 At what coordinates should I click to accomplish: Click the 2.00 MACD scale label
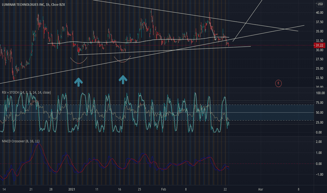319,142
